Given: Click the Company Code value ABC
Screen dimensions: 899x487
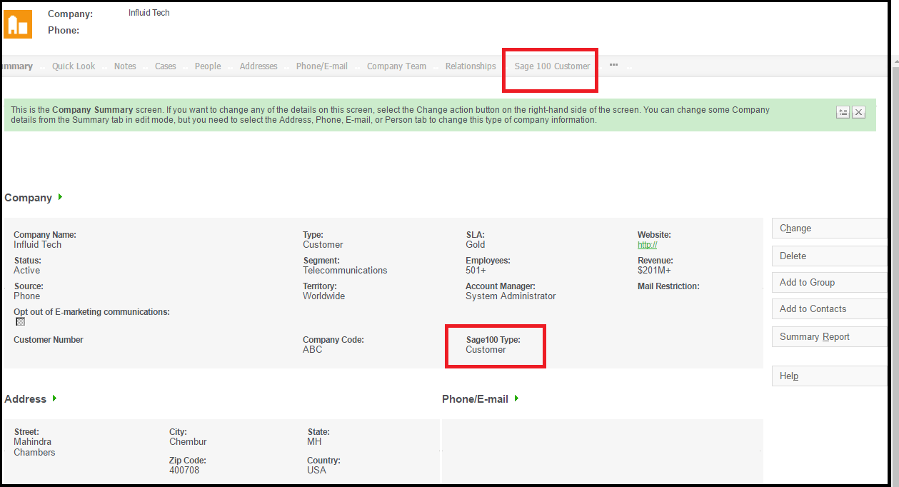Looking at the screenshot, I should [312, 350].
